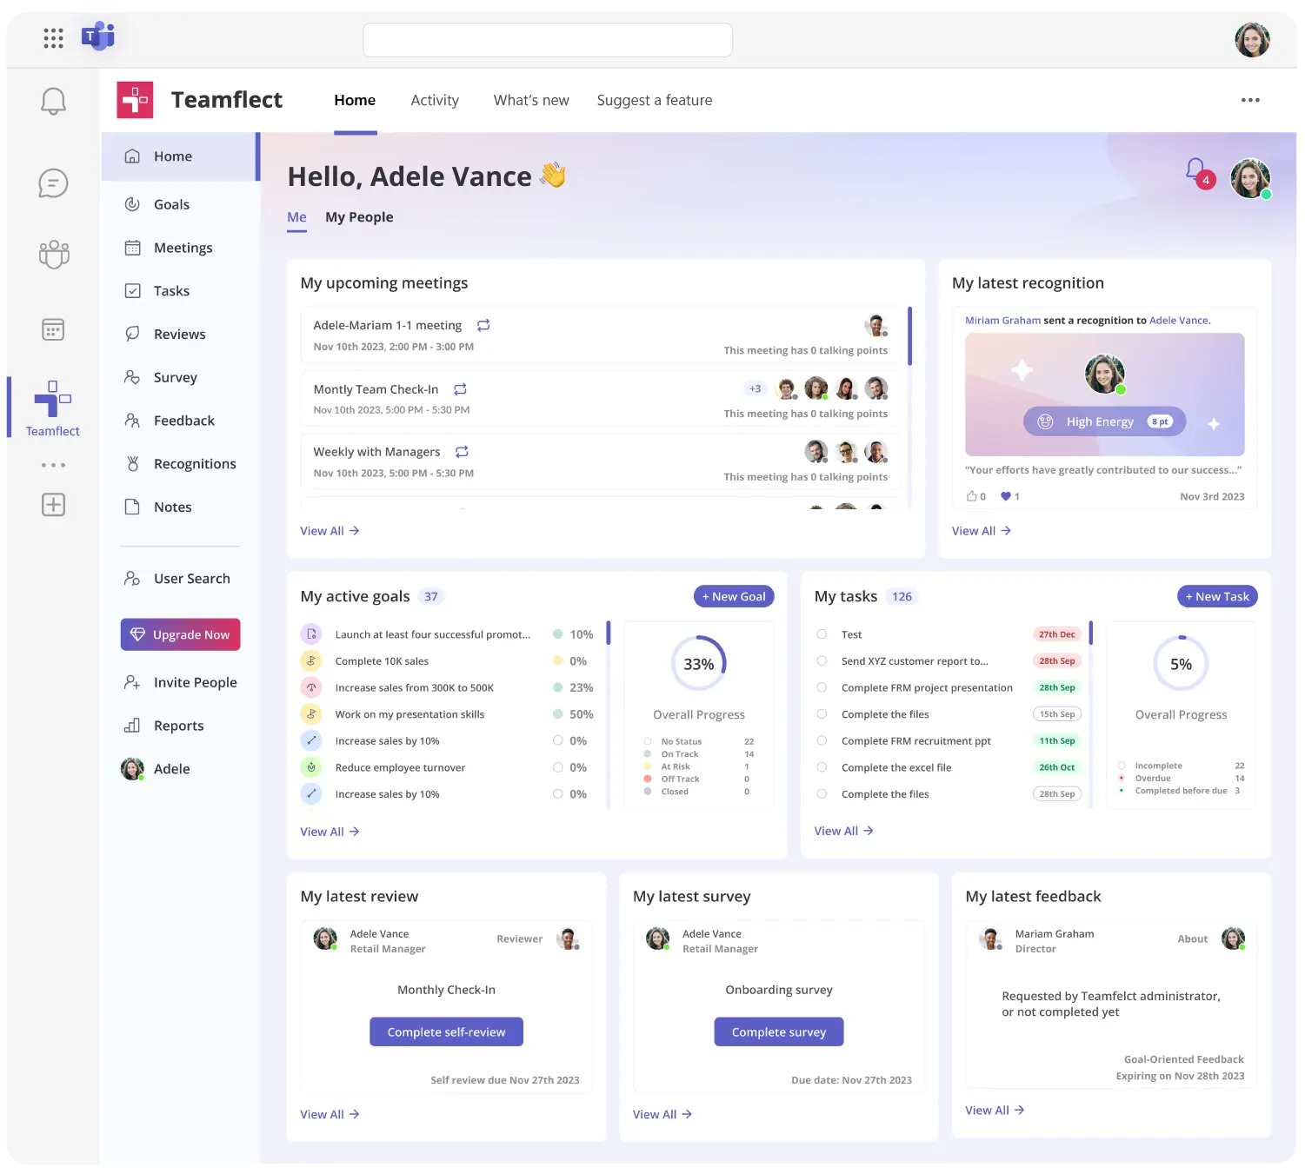Click the High Energy recognition badge
Screen dimensions: 1305x1174
(1104, 421)
